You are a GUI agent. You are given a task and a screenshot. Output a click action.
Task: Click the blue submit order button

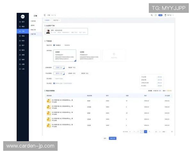pyautogui.click(x=113, y=138)
